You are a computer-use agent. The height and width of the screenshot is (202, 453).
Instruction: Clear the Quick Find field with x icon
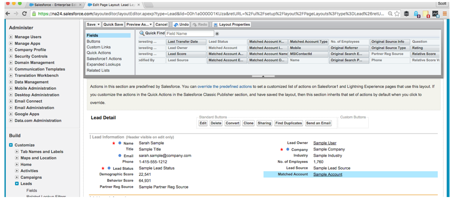coord(217,34)
